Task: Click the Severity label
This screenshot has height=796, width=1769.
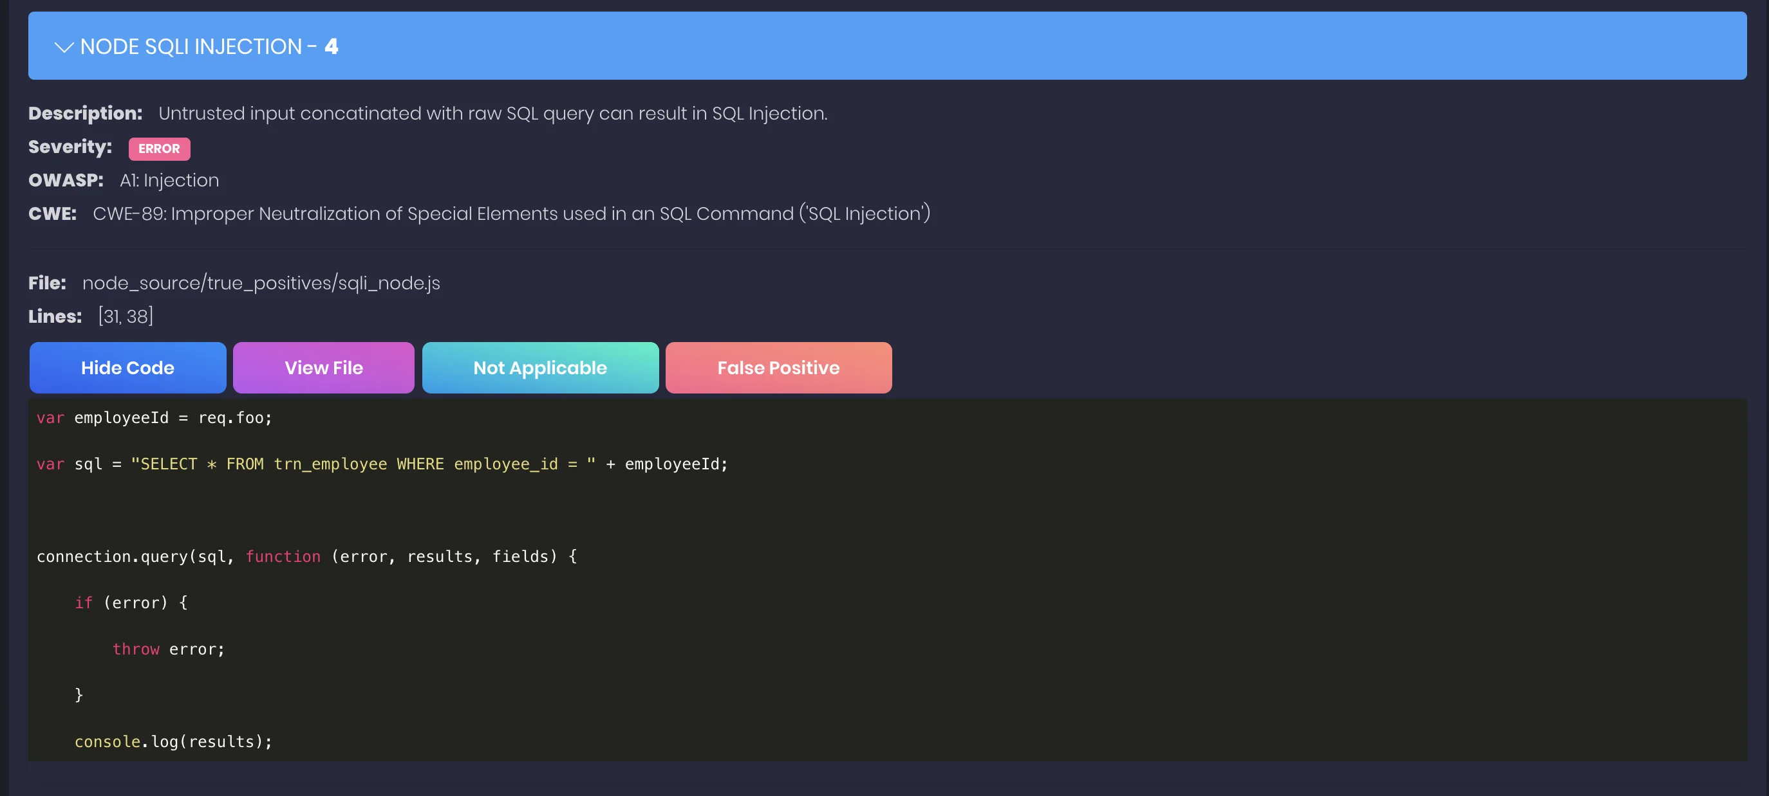Action: pyautogui.click(x=70, y=146)
